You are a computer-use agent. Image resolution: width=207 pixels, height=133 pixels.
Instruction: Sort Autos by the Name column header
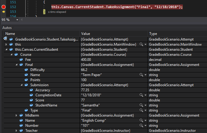10,34
